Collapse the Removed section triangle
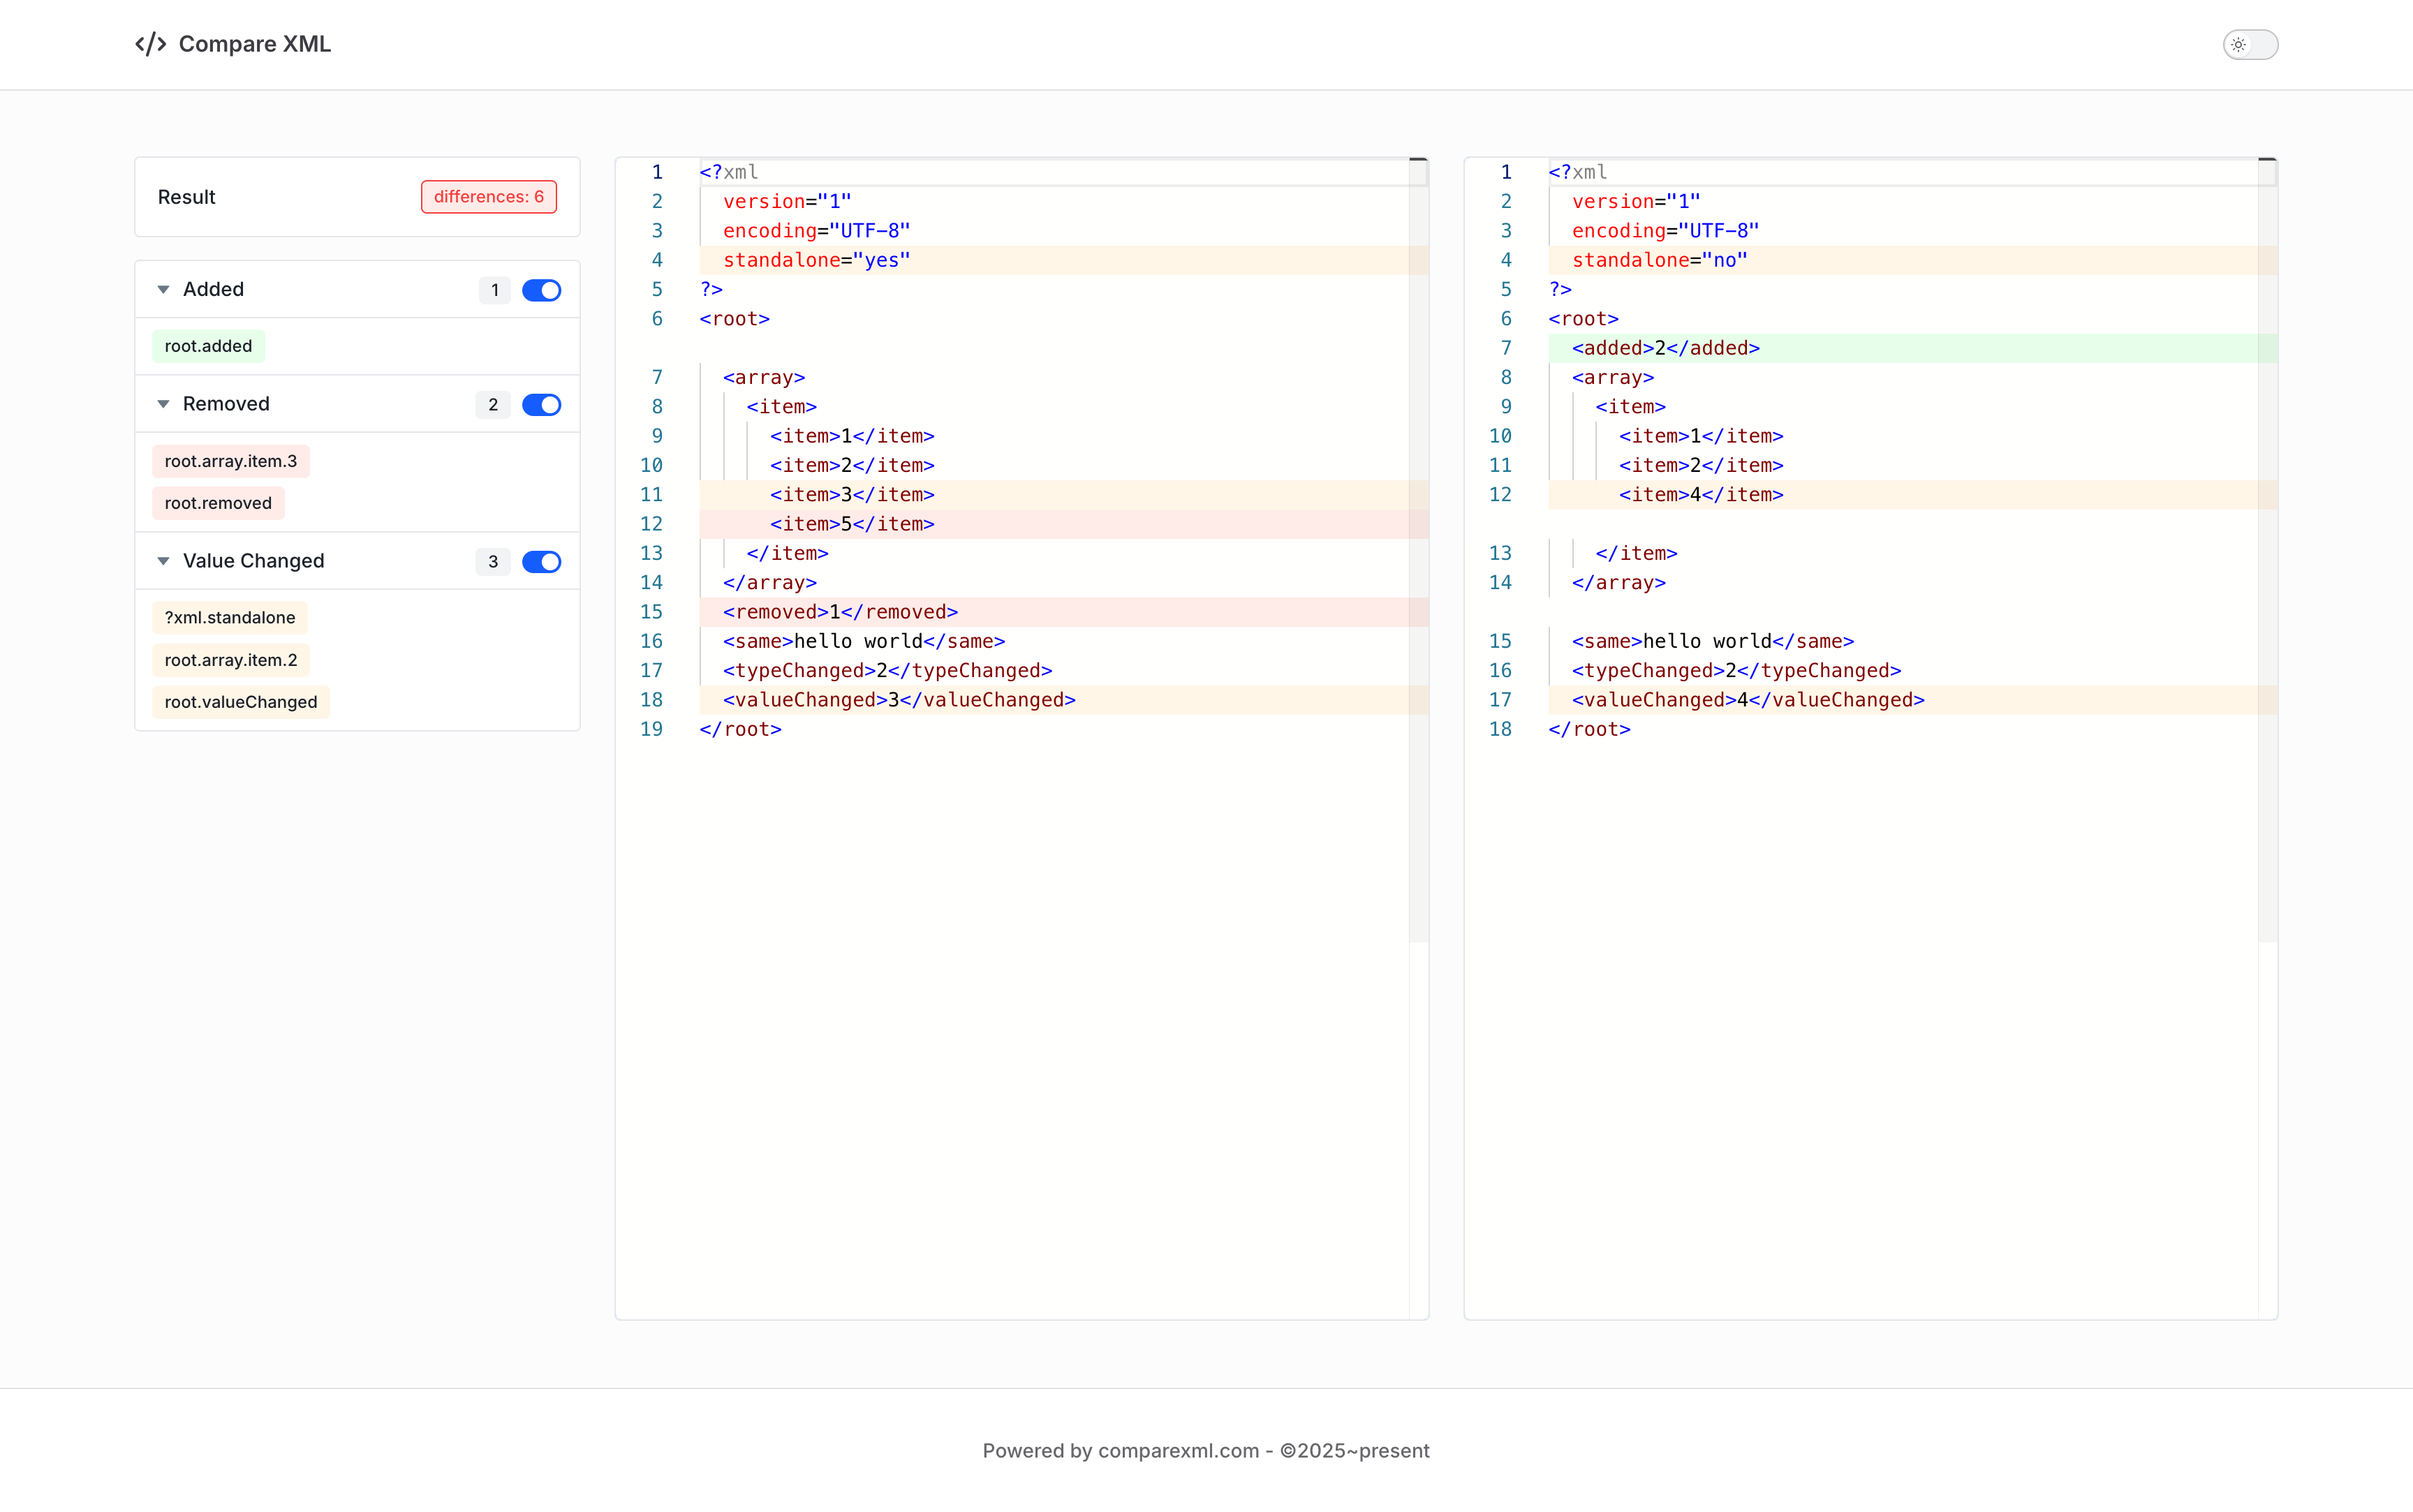Viewport: 2413px width, 1512px height. coord(163,404)
